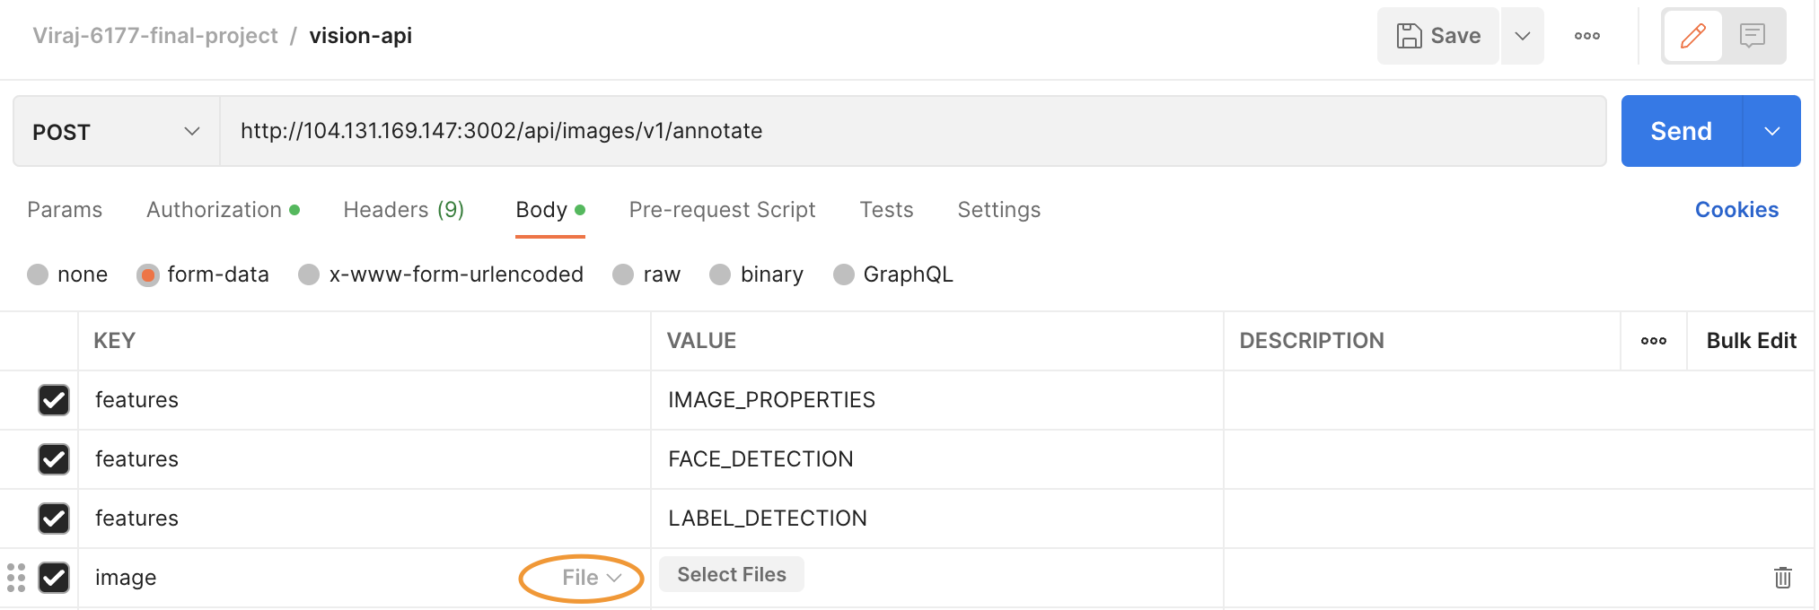The height and width of the screenshot is (610, 1819).
Task: Open the Send button dropdown arrow
Action: pos(1771,131)
